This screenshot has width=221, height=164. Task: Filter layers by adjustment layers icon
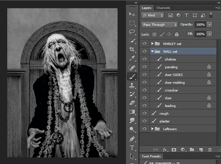click(x=178, y=15)
